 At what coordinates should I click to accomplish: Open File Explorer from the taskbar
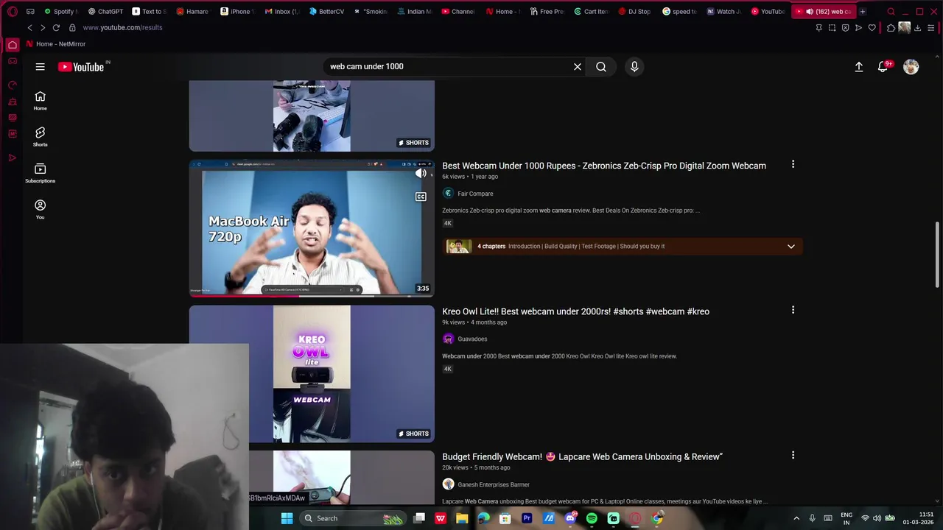point(462,518)
